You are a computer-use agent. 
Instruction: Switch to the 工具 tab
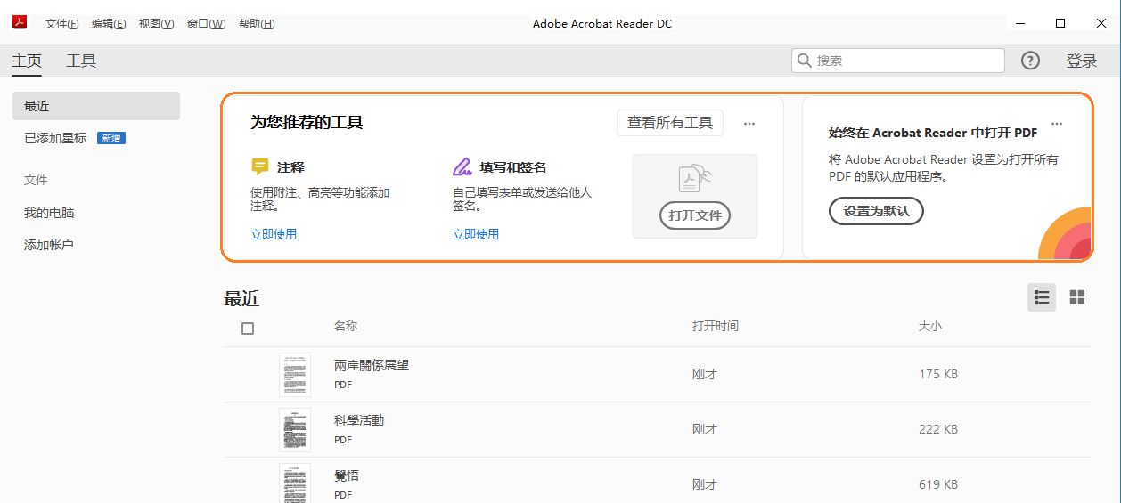(81, 61)
